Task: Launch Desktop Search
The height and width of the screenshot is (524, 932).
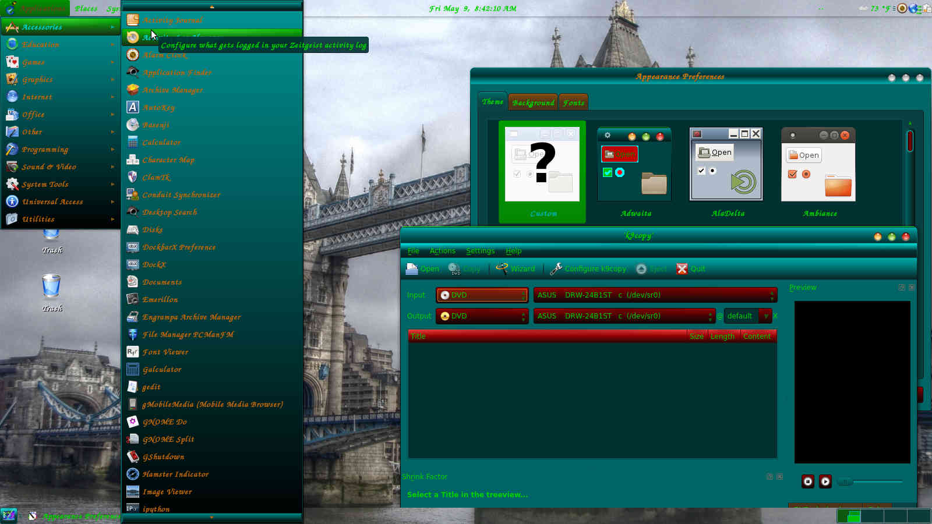Action: tap(212, 212)
